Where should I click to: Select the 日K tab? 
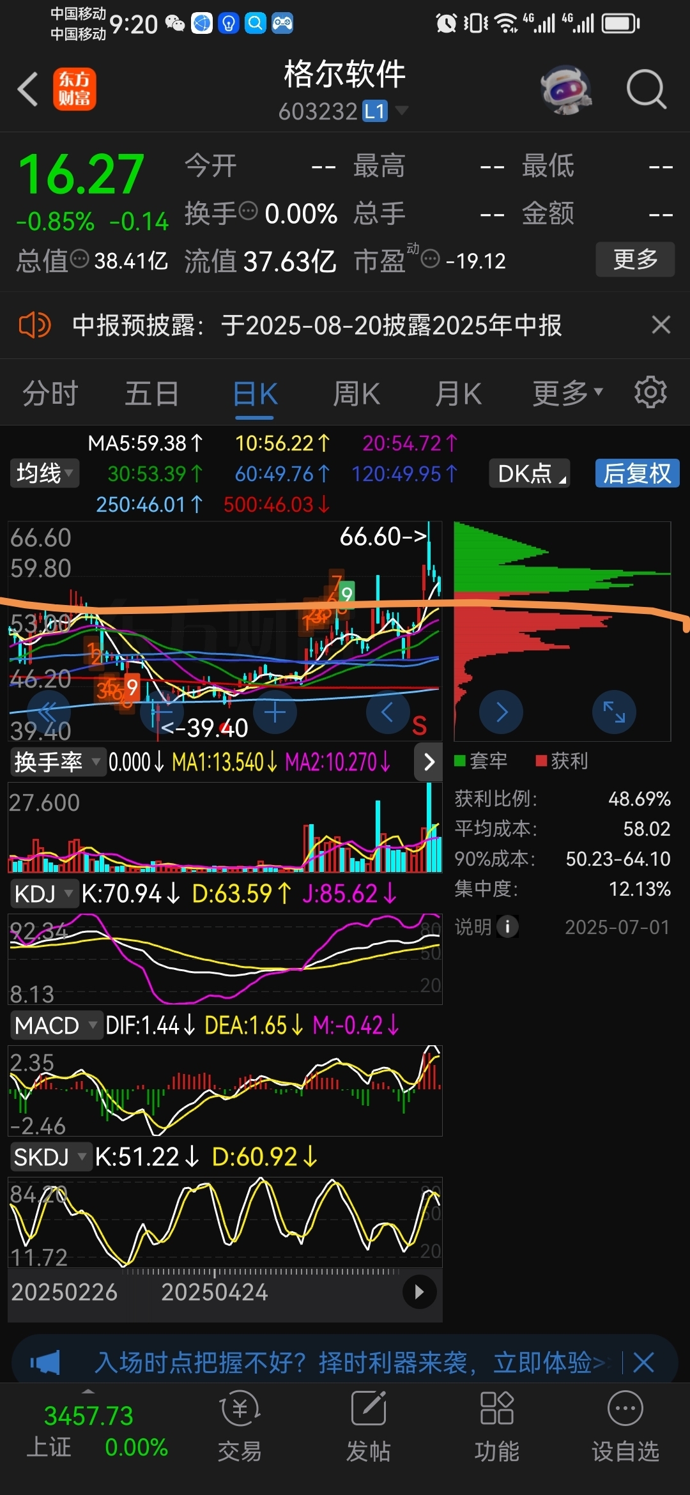point(255,394)
